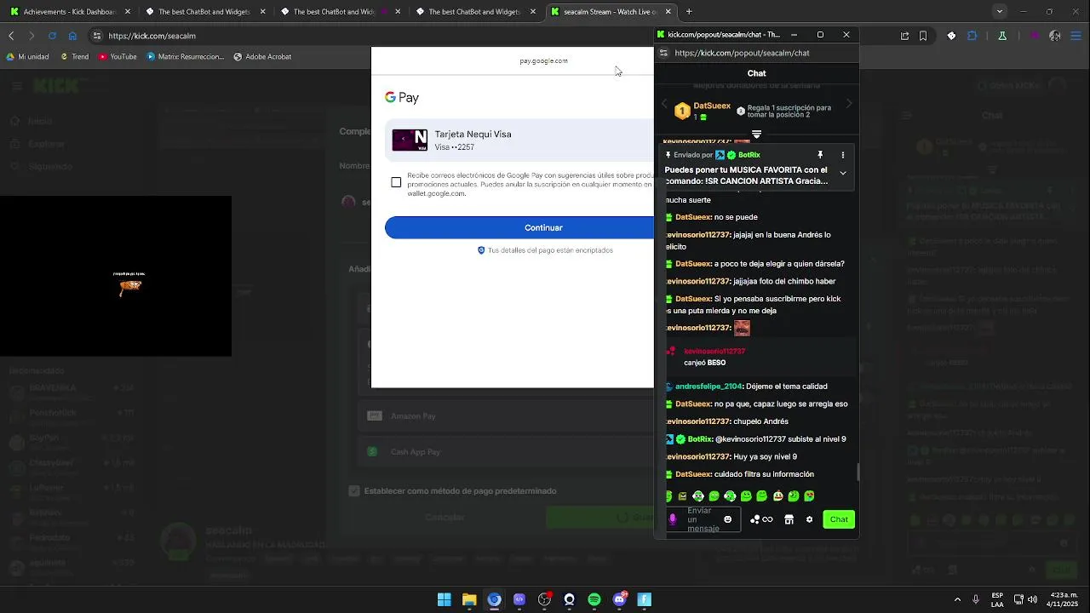The image size is (1090, 613).
Task: Toggle Establecer como método de pago predeterminado
Action: (354, 491)
